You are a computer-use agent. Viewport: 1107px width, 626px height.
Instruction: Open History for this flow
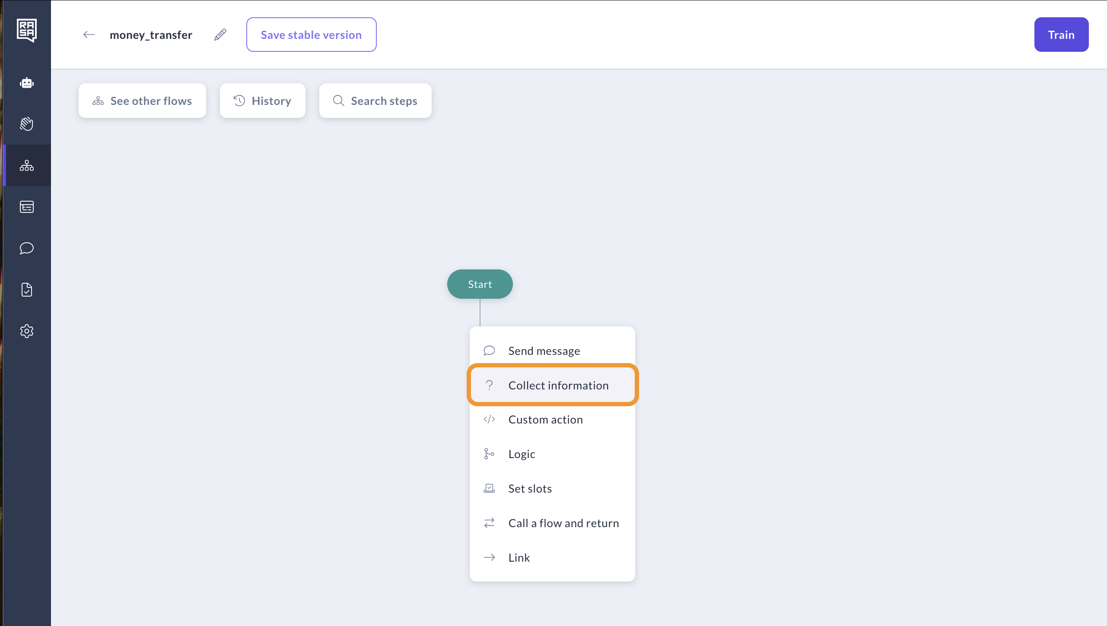coord(263,101)
